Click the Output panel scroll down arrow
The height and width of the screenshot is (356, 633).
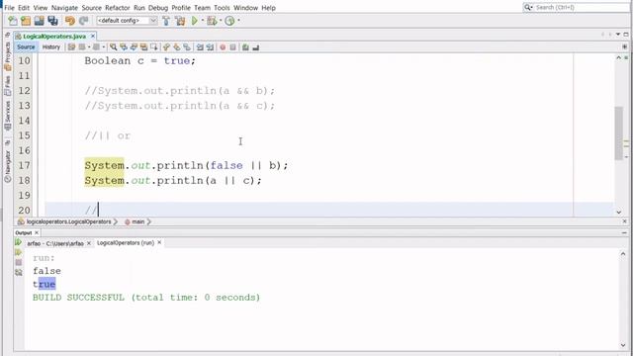pos(623,345)
